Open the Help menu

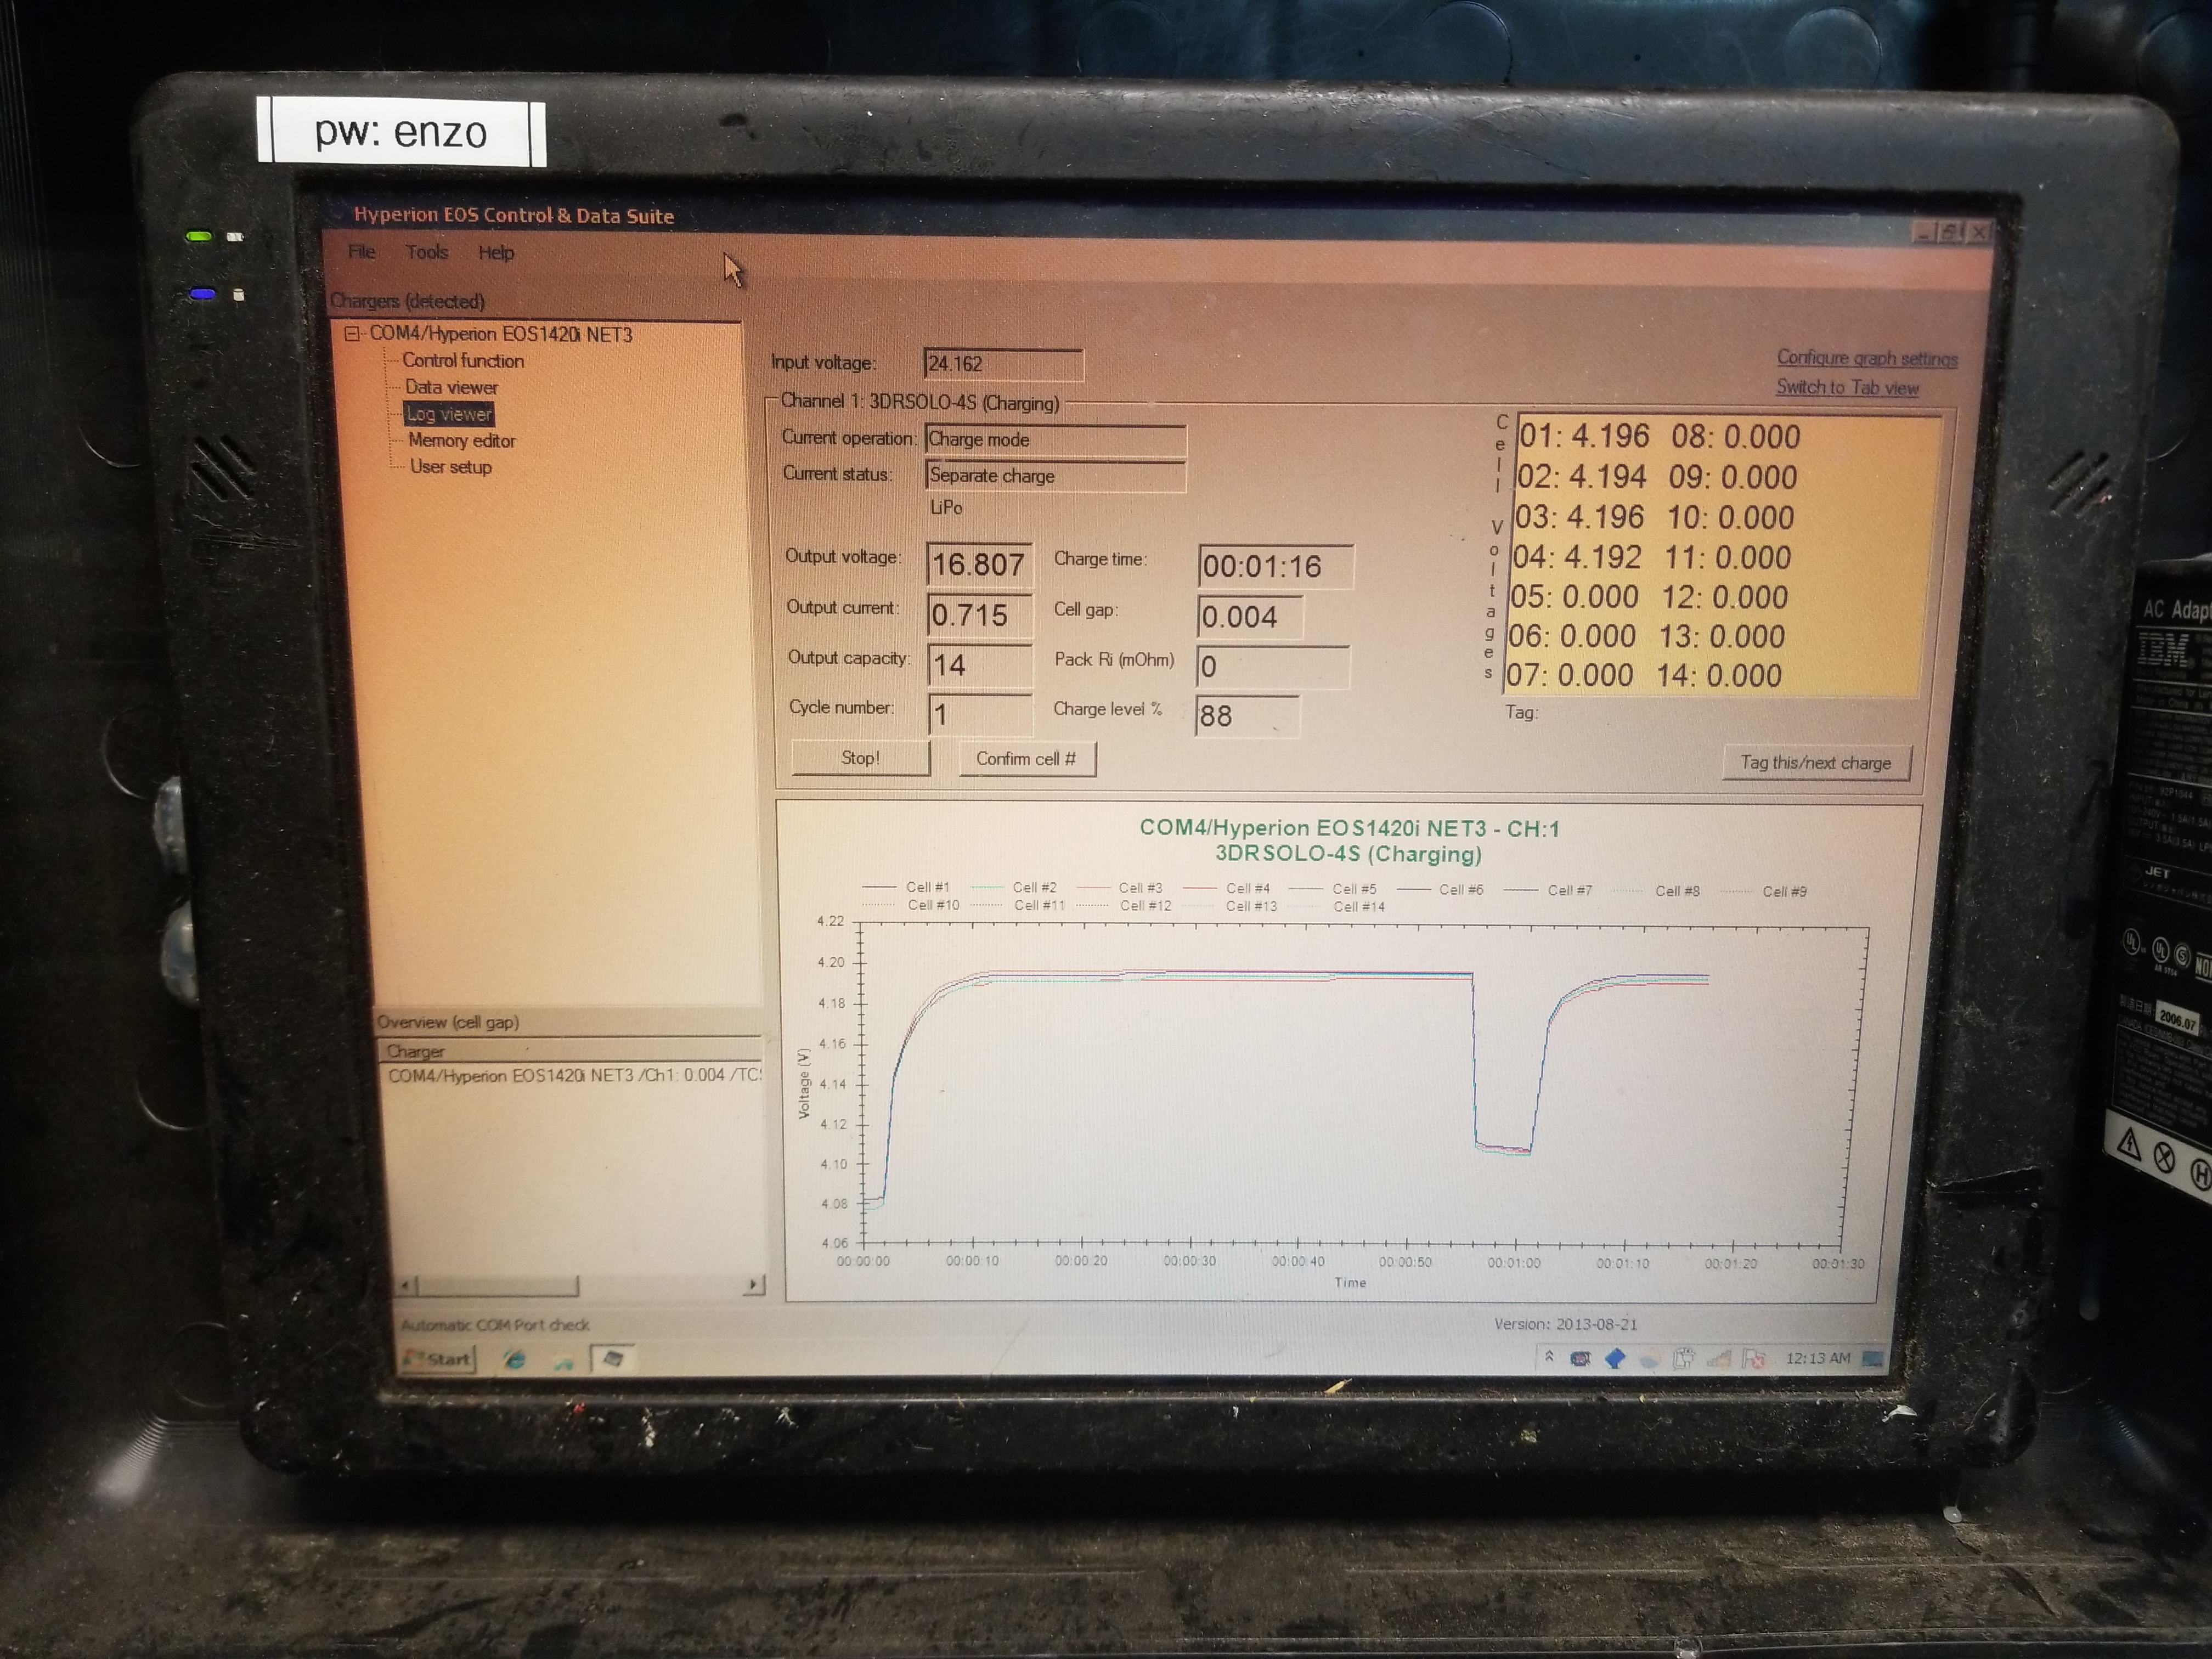click(496, 253)
